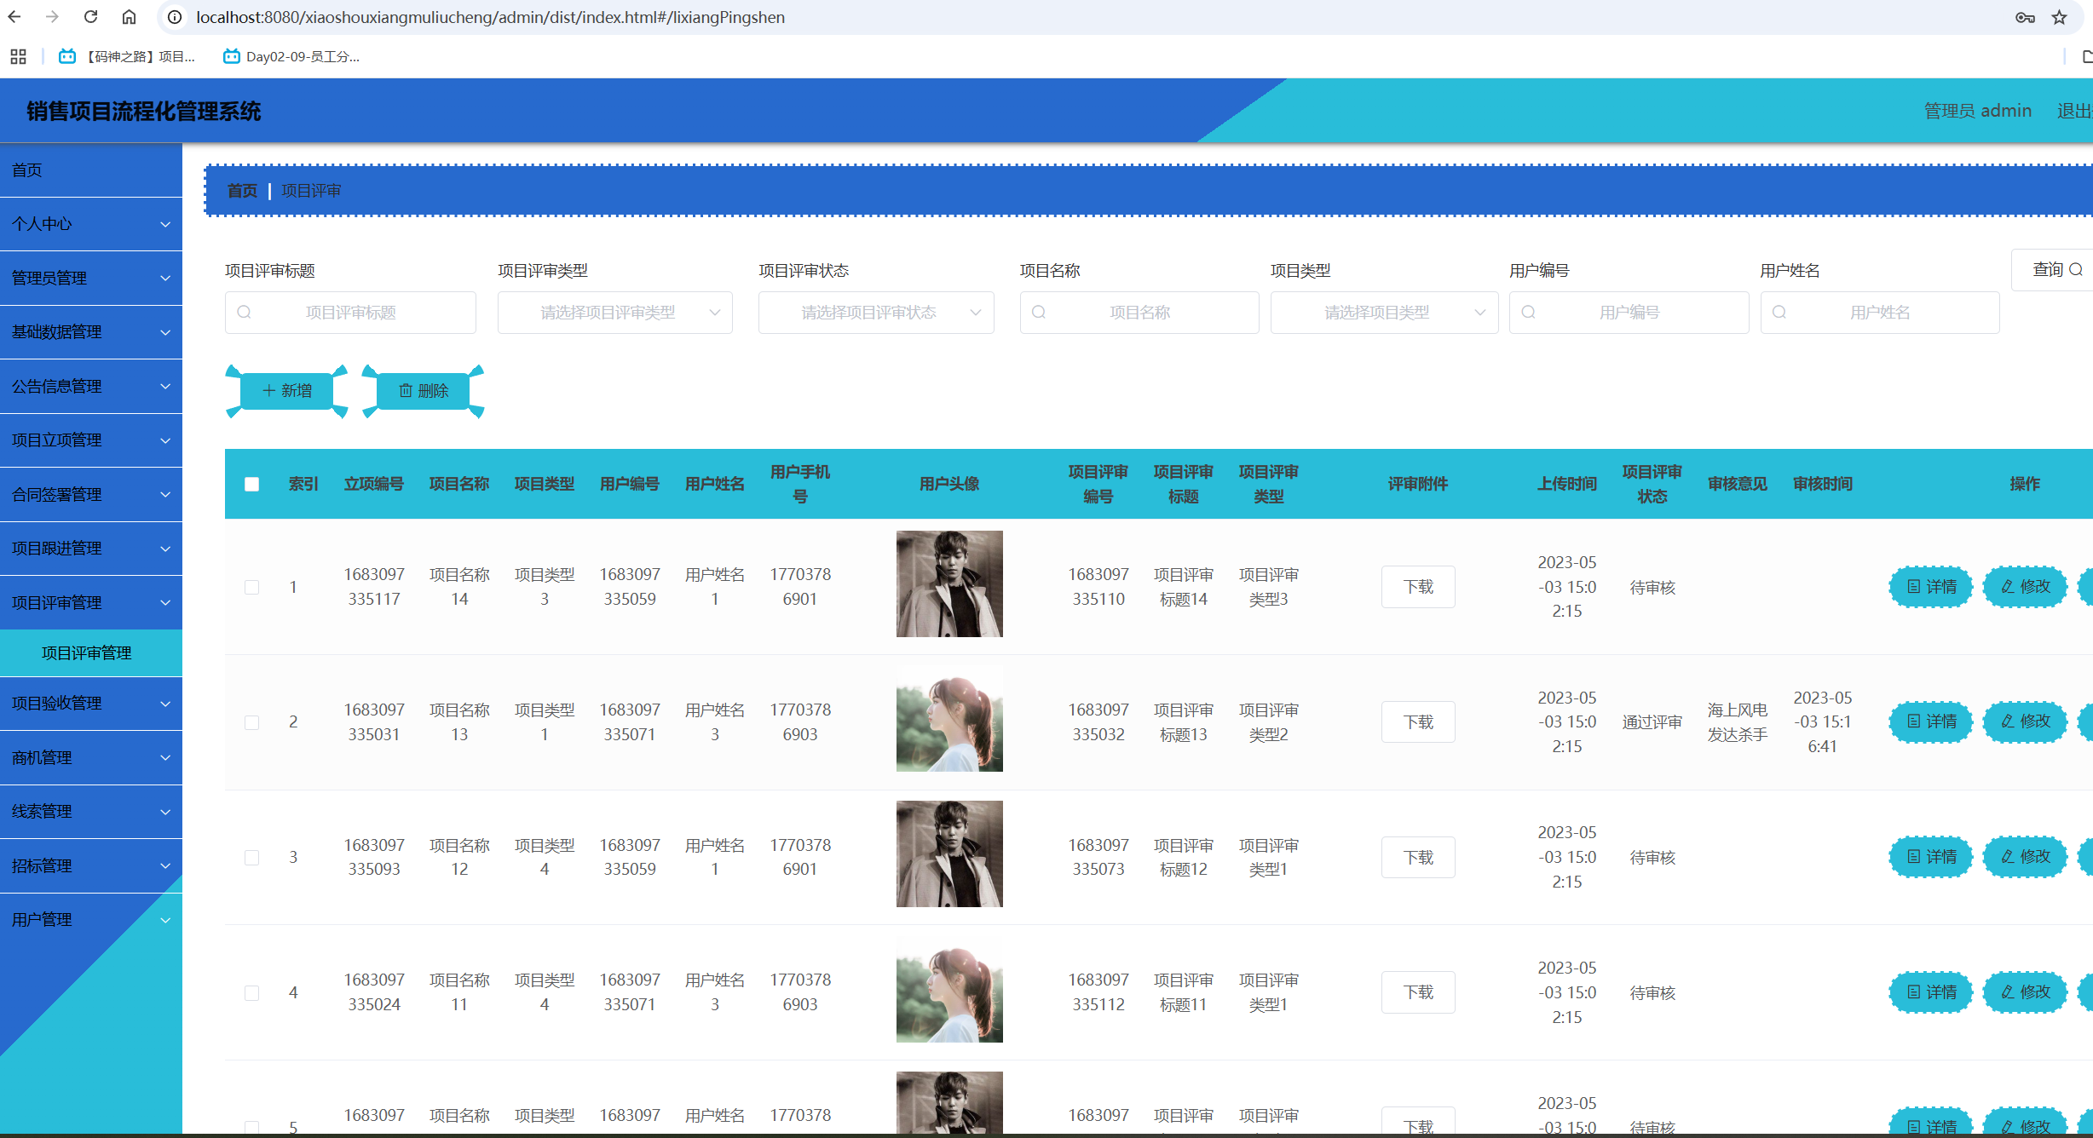
Task: Check the checkbox for row 1
Action: click(251, 587)
